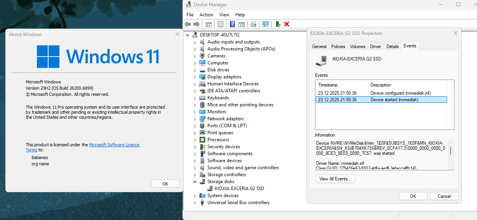Click the red X uninstall device icon
The height and width of the screenshot is (220, 477).
point(287,24)
